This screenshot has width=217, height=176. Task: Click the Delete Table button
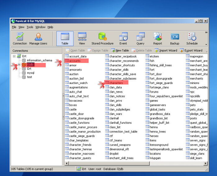(142, 51)
